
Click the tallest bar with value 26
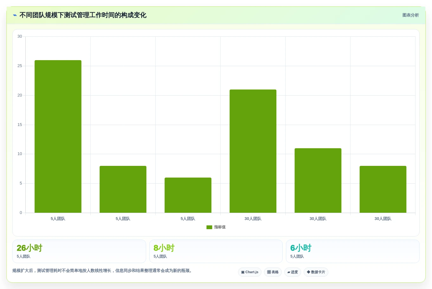pos(58,136)
